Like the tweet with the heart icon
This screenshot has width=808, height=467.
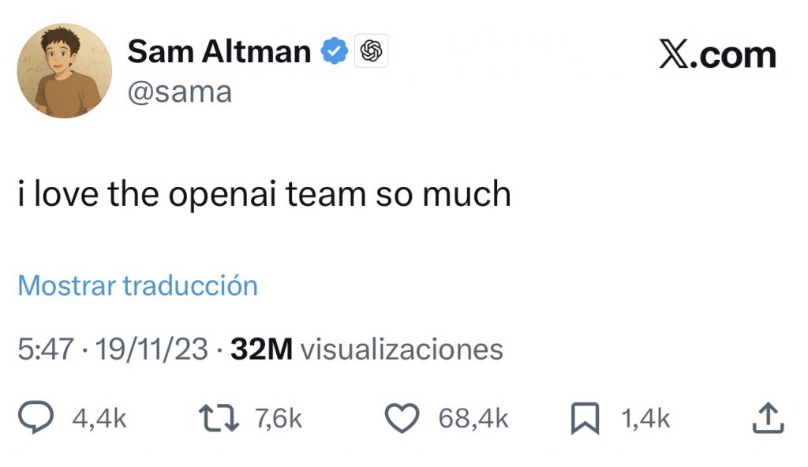(x=402, y=418)
